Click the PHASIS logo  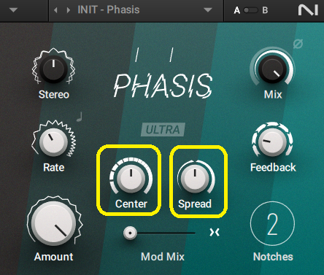pos(163,85)
